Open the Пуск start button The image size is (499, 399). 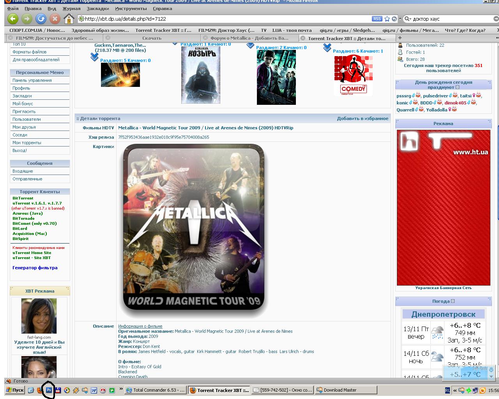point(15,390)
